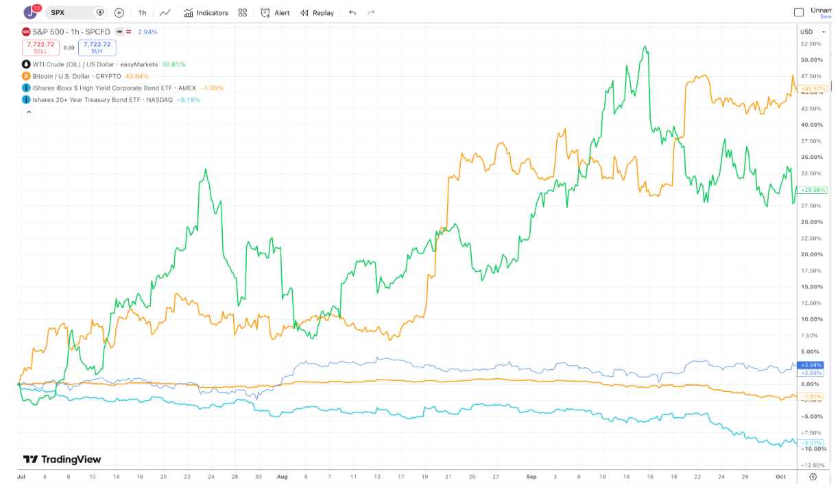Click the 2.94% S&P 500 legend value
The width and height of the screenshot is (840, 496).
pos(147,32)
